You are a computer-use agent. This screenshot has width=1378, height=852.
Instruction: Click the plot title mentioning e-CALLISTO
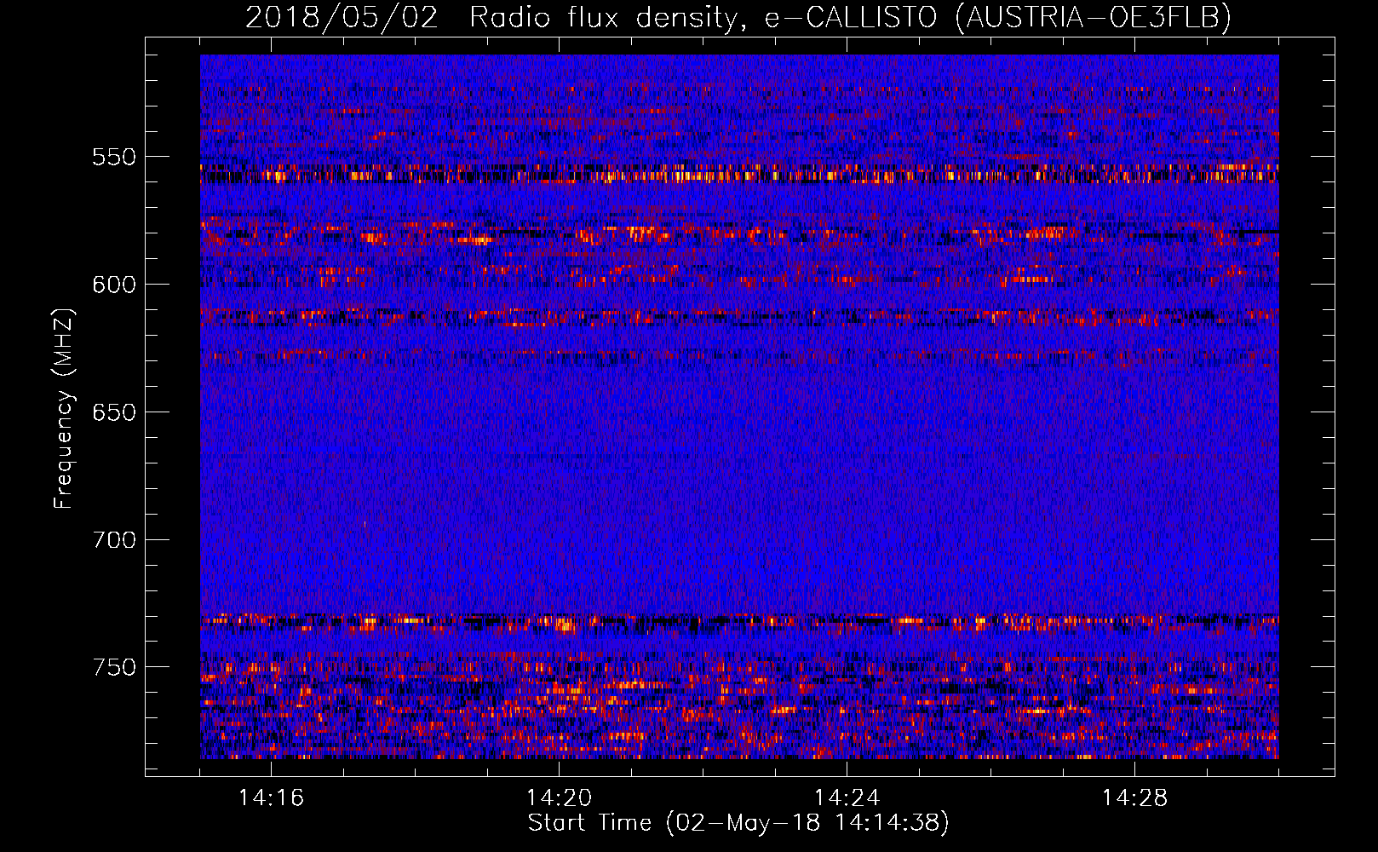pyautogui.click(x=738, y=17)
